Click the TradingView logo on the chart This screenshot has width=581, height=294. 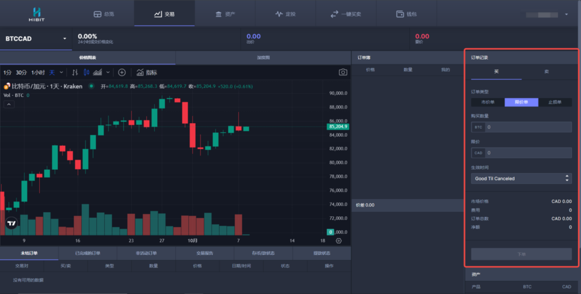point(11,224)
